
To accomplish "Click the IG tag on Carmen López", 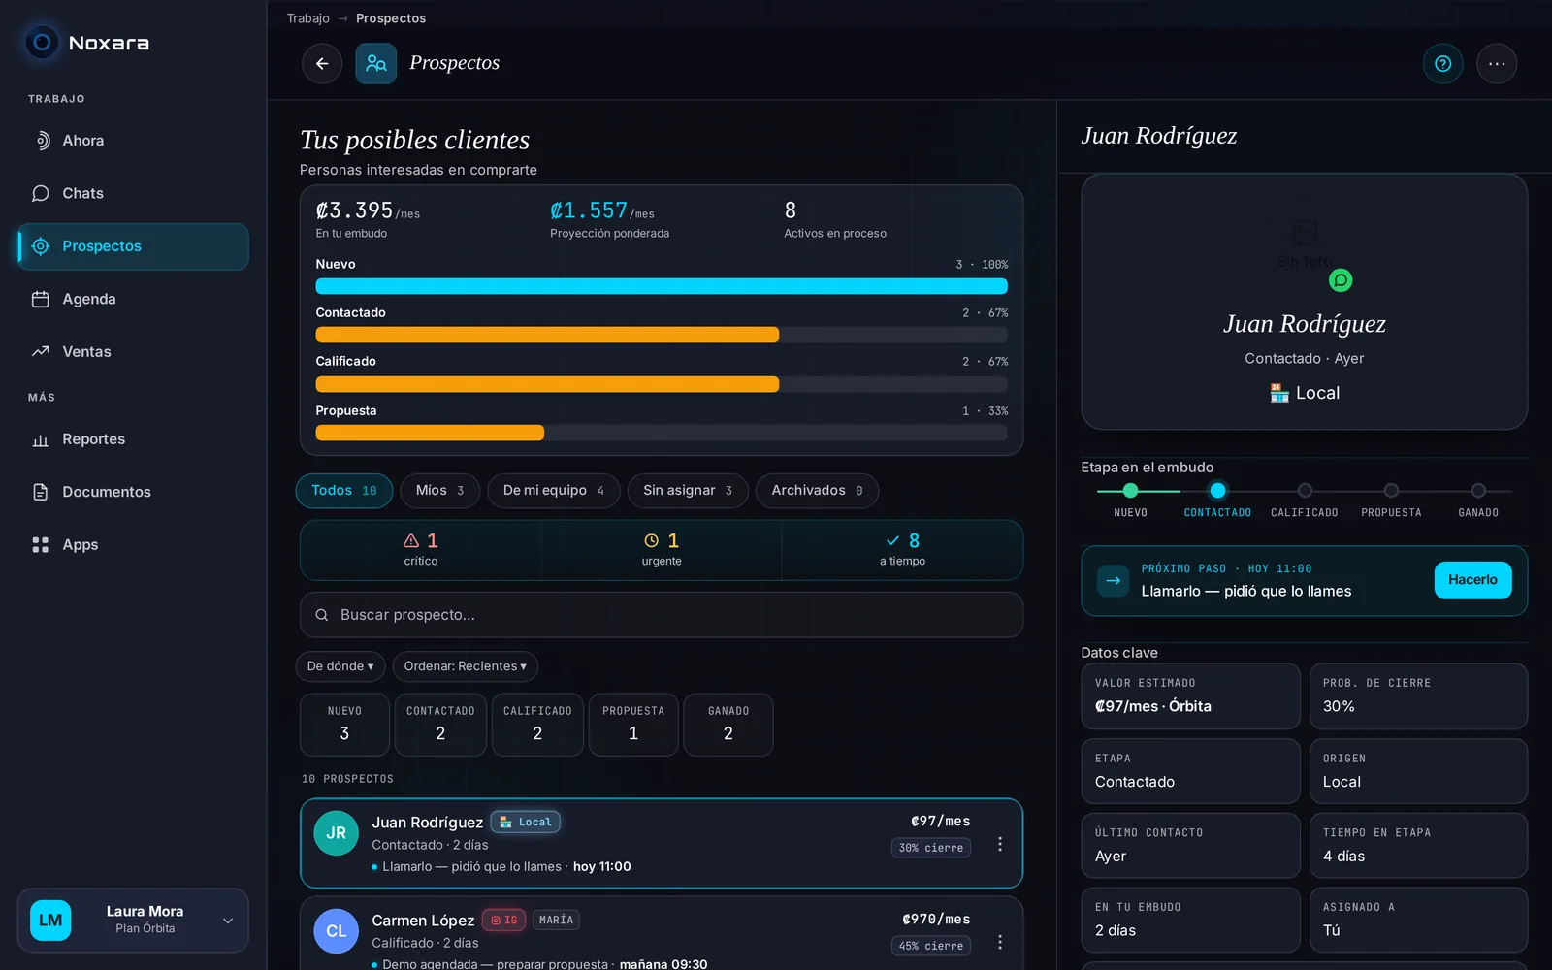I will [503, 920].
